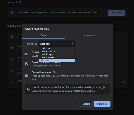This screenshot has width=134, height=115.
Task: Click the Cached images and files label
Action: point(44,72)
